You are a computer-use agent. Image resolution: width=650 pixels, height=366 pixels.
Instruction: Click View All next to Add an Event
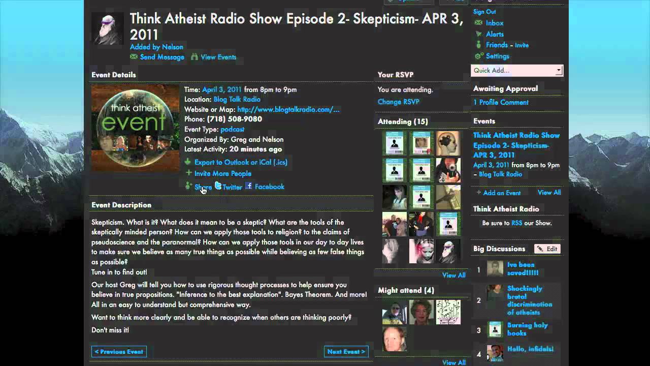pyautogui.click(x=549, y=193)
